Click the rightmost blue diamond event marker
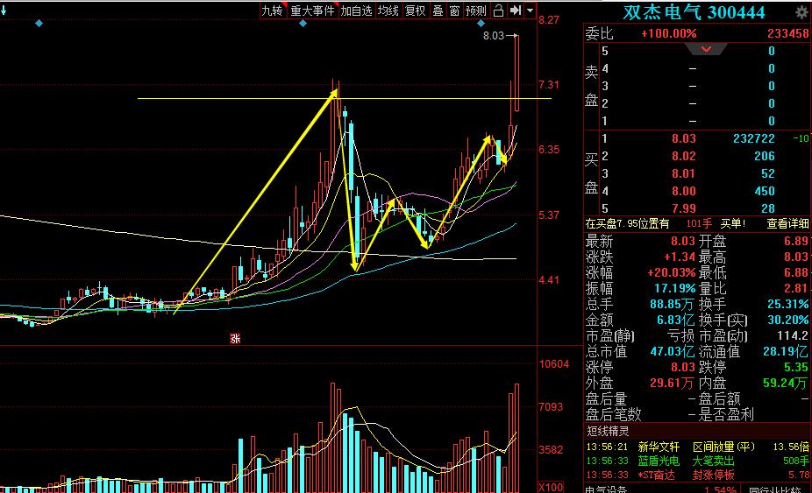 481,24
